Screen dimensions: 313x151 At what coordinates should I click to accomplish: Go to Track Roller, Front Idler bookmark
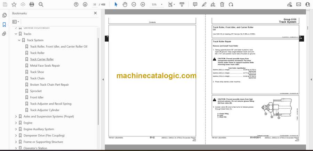click(59, 47)
